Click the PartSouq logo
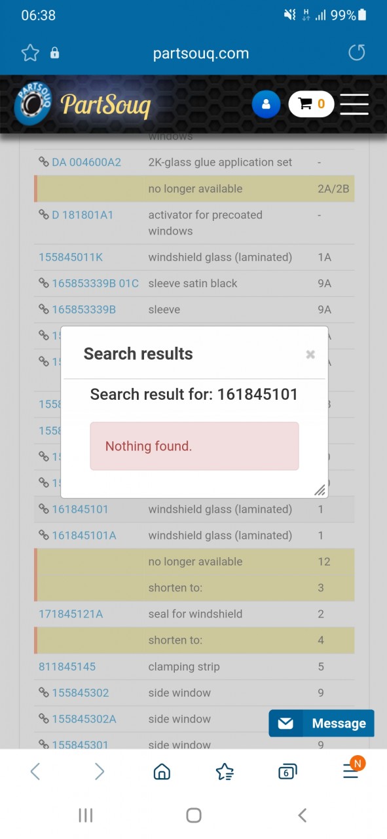 pyautogui.click(x=83, y=104)
